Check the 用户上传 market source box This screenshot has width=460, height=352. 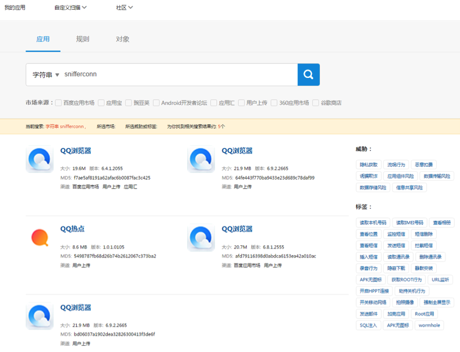click(x=241, y=103)
